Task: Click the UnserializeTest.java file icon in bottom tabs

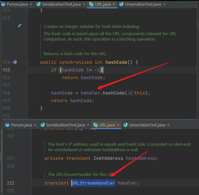Action: 125,125
